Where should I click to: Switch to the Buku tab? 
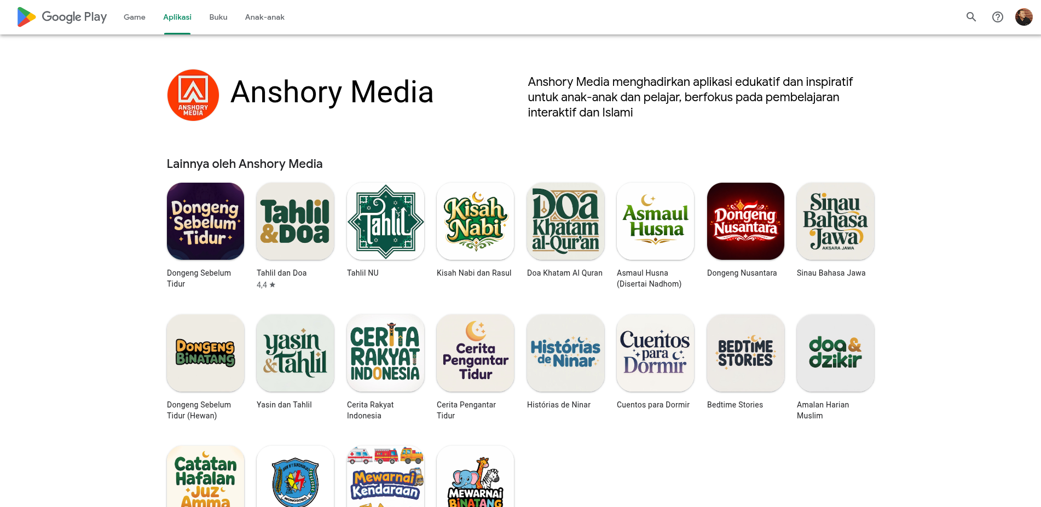pos(218,17)
